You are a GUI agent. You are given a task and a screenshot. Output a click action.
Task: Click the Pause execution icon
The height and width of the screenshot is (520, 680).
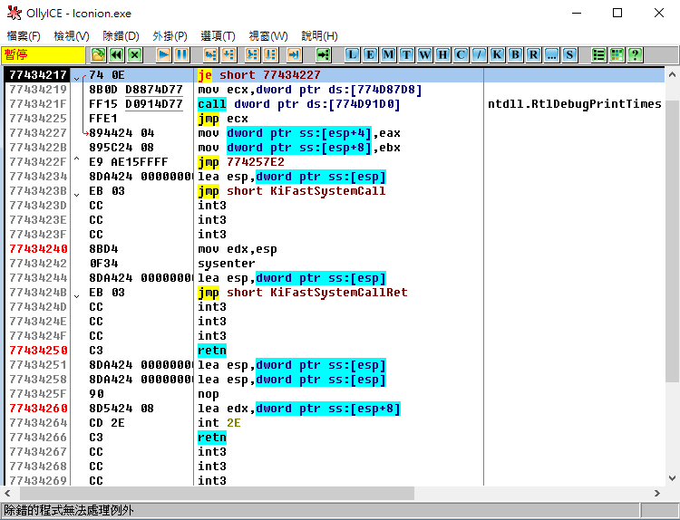(182, 55)
